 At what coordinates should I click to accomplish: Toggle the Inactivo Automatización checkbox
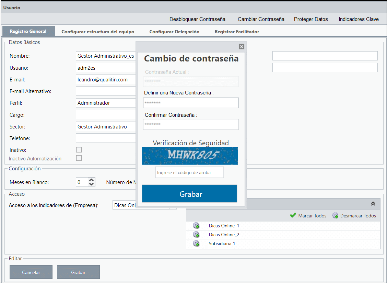click(79, 158)
